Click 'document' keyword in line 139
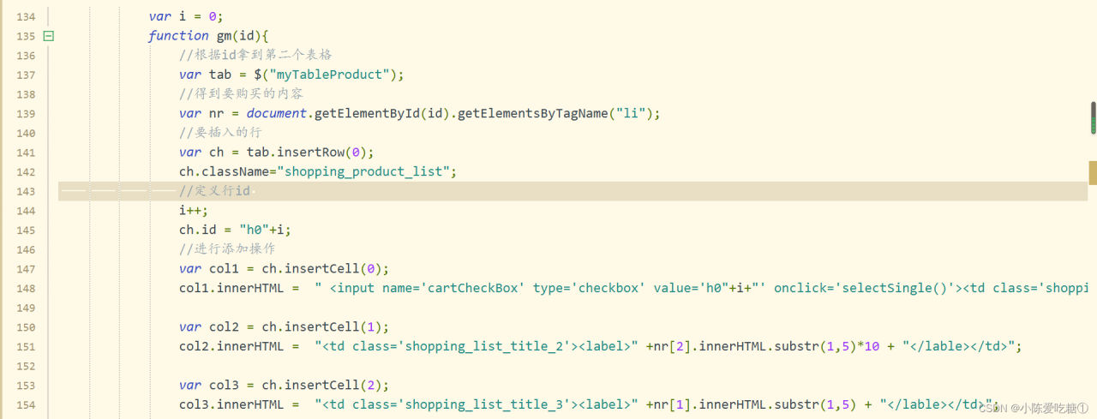The height and width of the screenshot is (419, 1097). click(277, 113)
